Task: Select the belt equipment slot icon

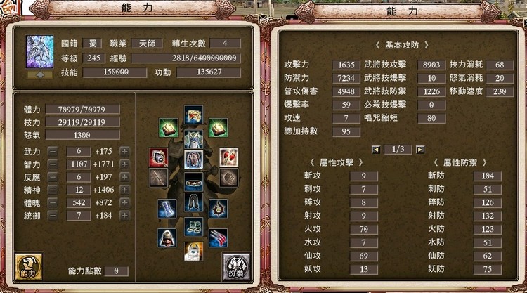Action: (x=193, y=182)
